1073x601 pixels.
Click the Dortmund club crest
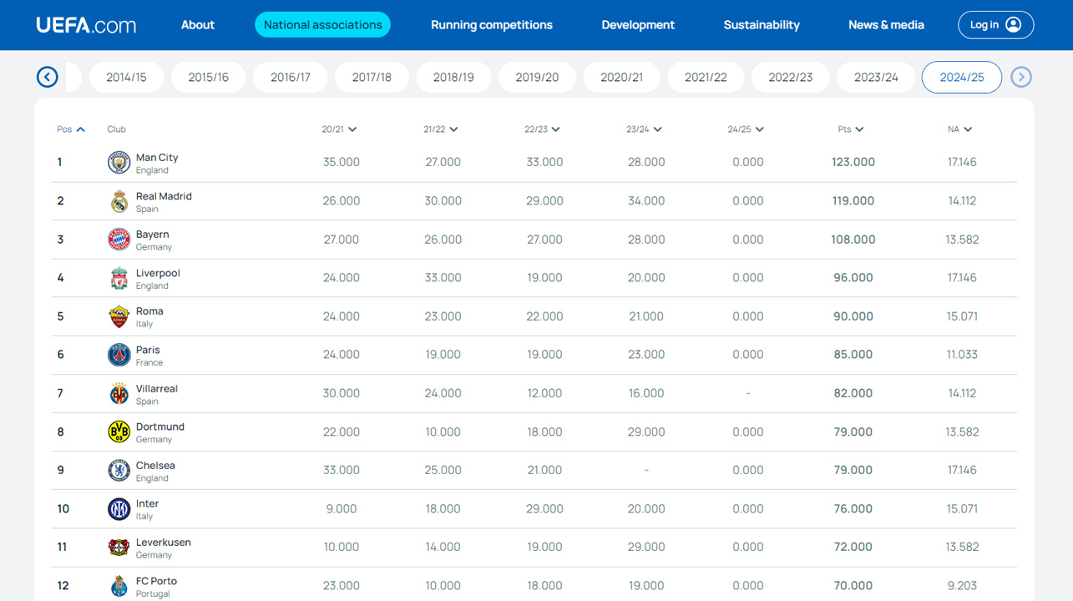click(x=119, y=432)
